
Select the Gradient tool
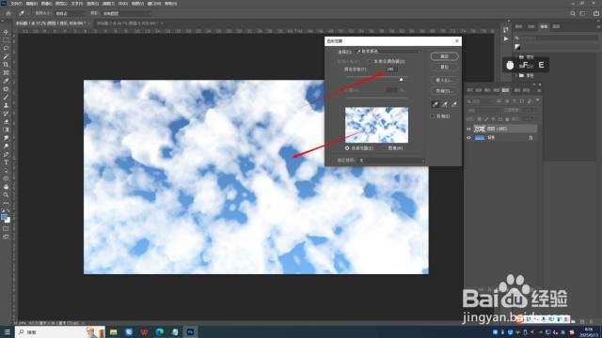click(6, 130)
